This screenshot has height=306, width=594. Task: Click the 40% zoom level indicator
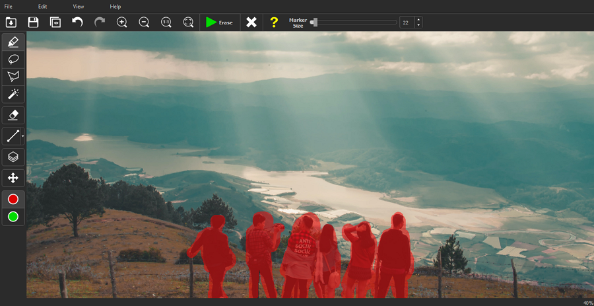pyautogui.click(x=589, y=303)
